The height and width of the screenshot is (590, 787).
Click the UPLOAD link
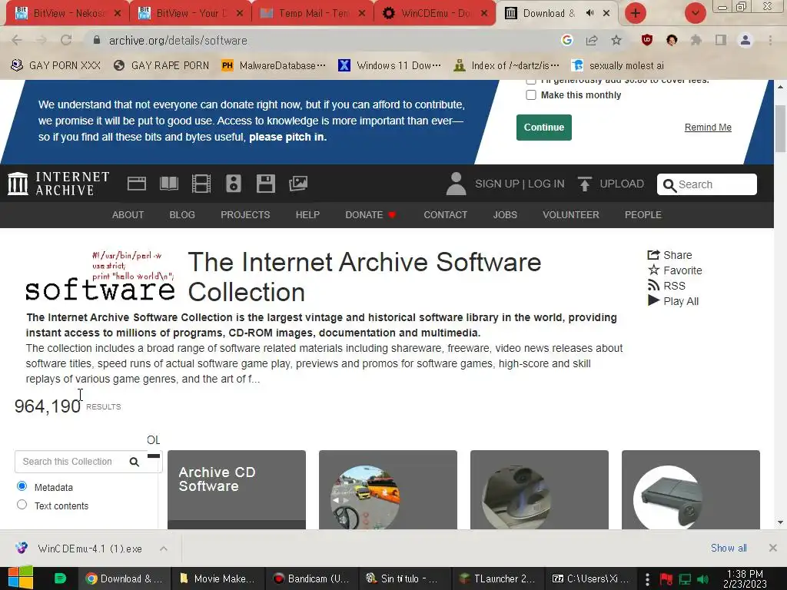click(621, 184)
